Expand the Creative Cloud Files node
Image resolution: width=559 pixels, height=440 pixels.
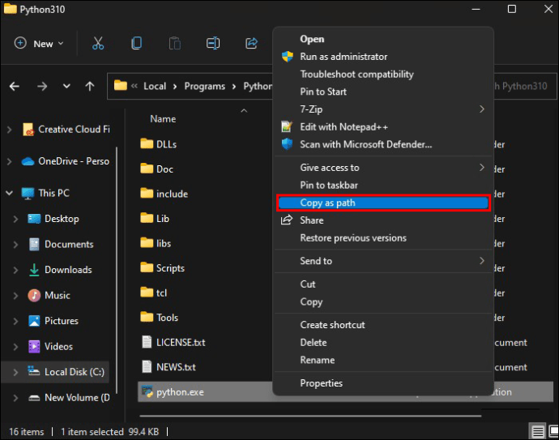10,130
